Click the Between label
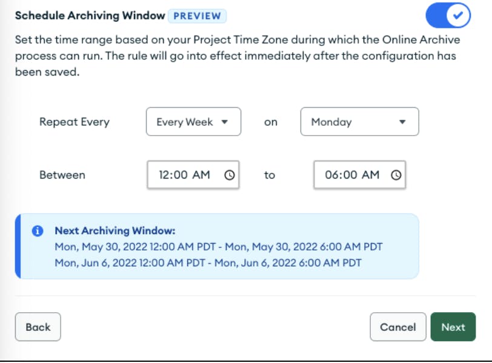Image resolution: width=492 pixels, height=363 pixels. coord(62,175)
